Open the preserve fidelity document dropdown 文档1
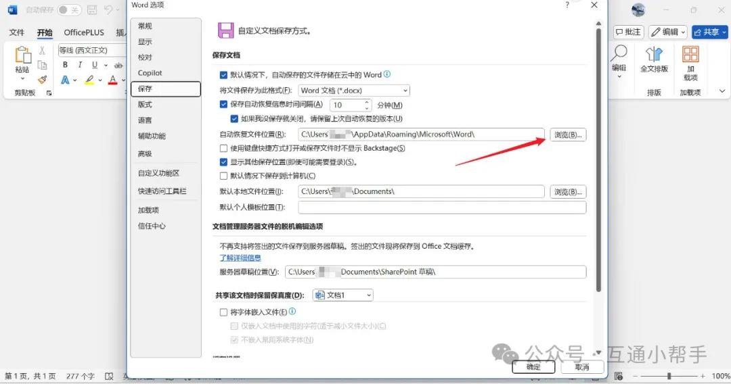 [x=342, y=295]
